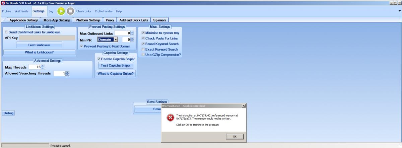Screen dimensions: 402x148
Task: Open the Log menu item
Action: pos(51,11)
